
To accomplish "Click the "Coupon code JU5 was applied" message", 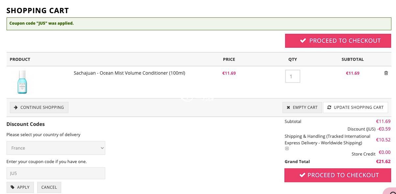I will [41, 23].
